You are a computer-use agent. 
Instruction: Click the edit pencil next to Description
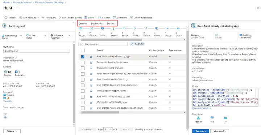click(16, 58)
